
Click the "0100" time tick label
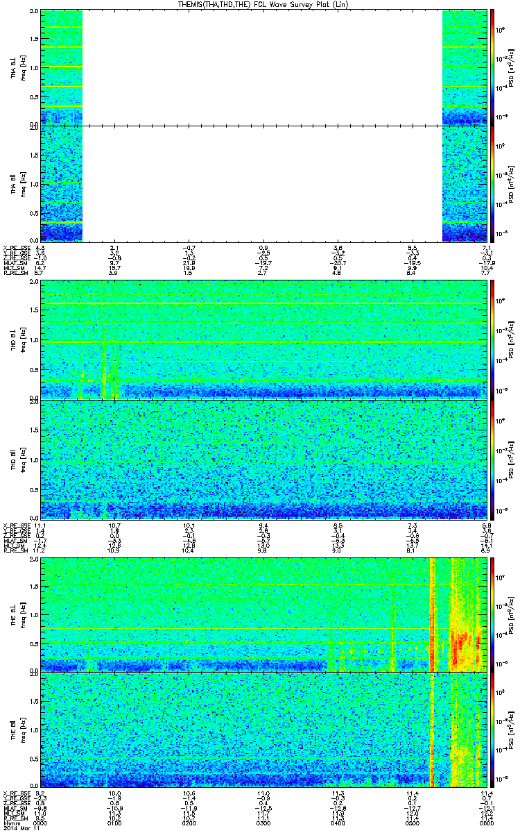pyautogui.click(x=115, y=823)
